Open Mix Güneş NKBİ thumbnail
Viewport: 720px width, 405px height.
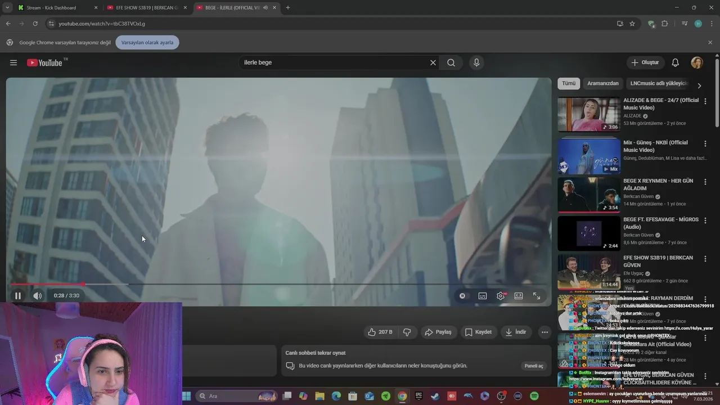[x=589, y=156]
